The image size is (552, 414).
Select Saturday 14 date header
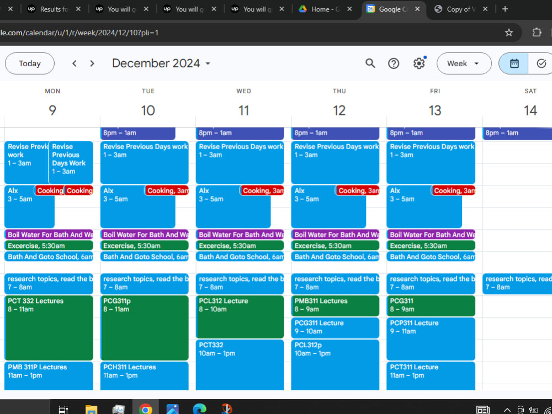530,110
